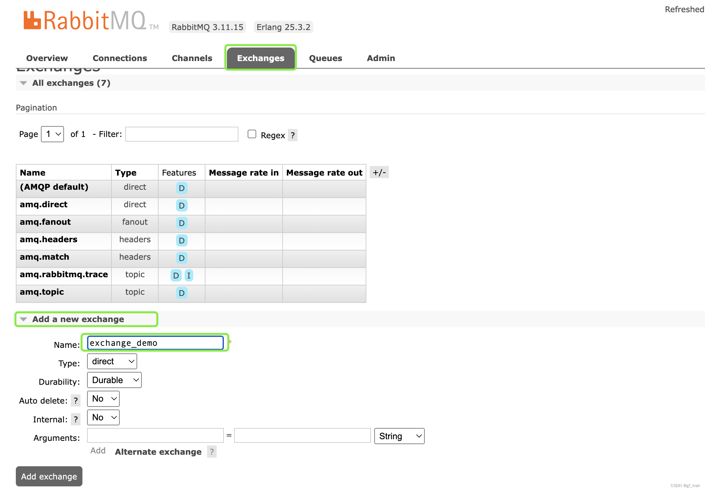705x491 pixels.
Task: Enable the Regex checkbox
Action: coord(252,134)
